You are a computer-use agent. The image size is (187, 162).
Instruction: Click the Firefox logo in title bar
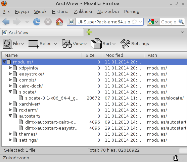pos(4,3)
